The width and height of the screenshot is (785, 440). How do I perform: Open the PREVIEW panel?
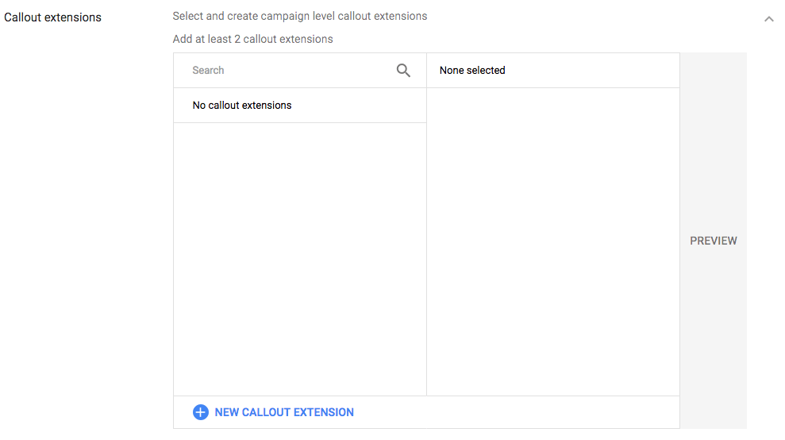[713, 241]
